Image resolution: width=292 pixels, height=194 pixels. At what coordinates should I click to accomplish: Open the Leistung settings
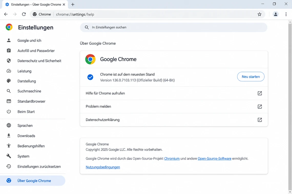(x=33, y=71)
